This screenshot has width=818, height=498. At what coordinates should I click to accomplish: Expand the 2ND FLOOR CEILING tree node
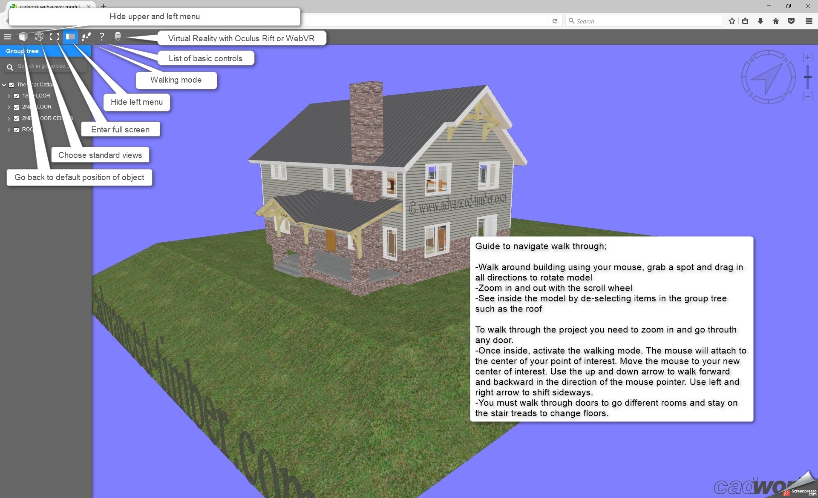(x=9, y=118)
